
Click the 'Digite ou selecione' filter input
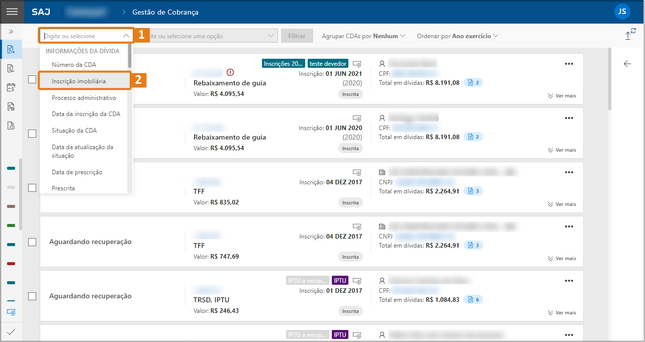point(80,36)
